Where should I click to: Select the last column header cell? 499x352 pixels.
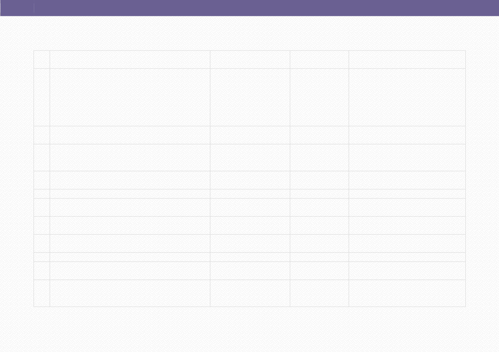click(x=407, y=59)
